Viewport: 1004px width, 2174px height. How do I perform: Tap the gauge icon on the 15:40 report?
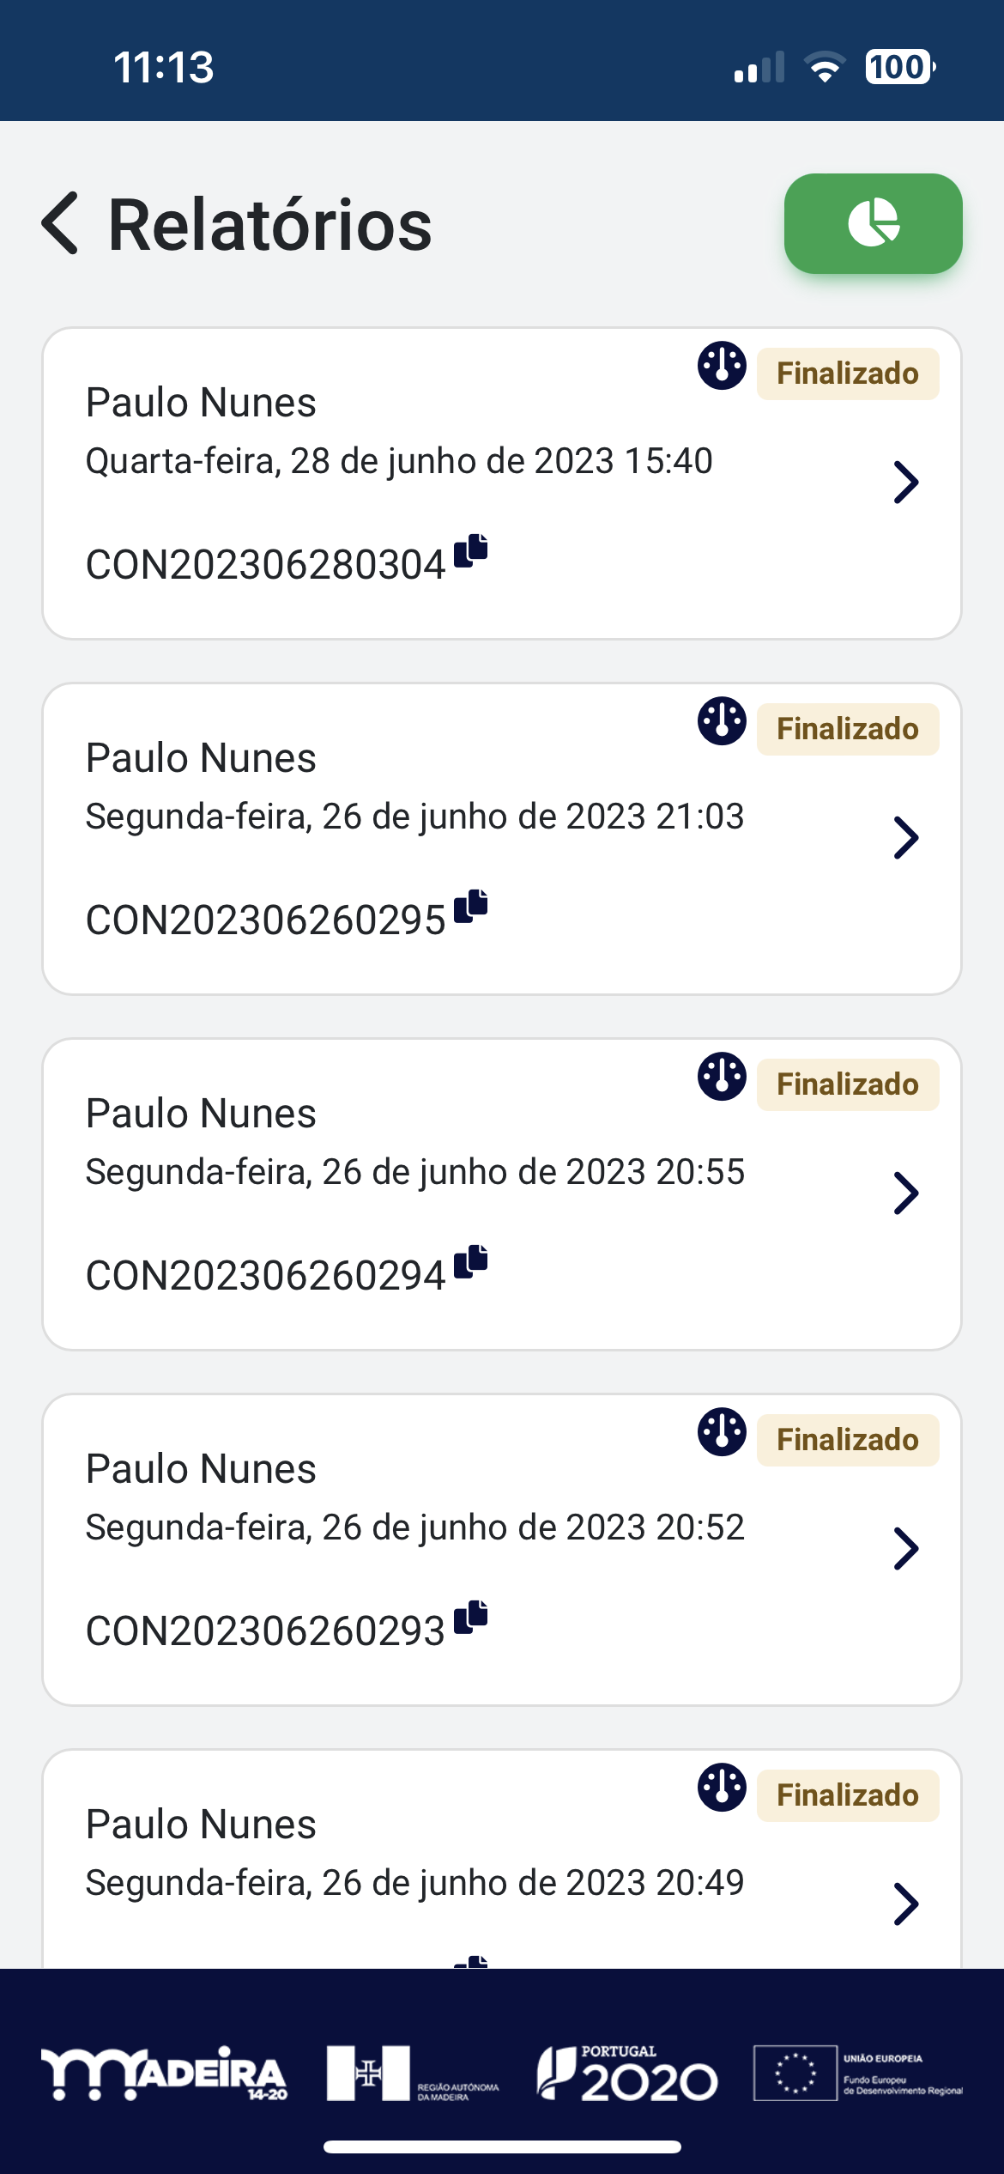[722, 366]
